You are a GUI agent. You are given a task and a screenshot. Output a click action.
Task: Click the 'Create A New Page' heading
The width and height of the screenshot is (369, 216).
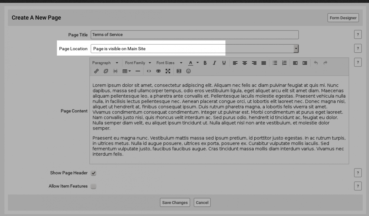pos(36,18)
